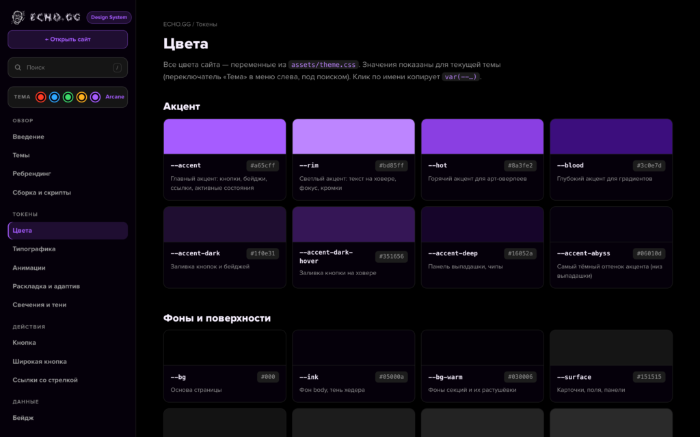The height and width of the screenshot is (437, 700).
Task: Click the Design System badge
Action: coord(109,17)
